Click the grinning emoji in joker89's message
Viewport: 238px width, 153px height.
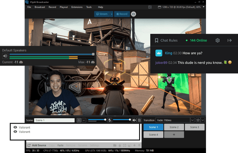tap(230, 62)
